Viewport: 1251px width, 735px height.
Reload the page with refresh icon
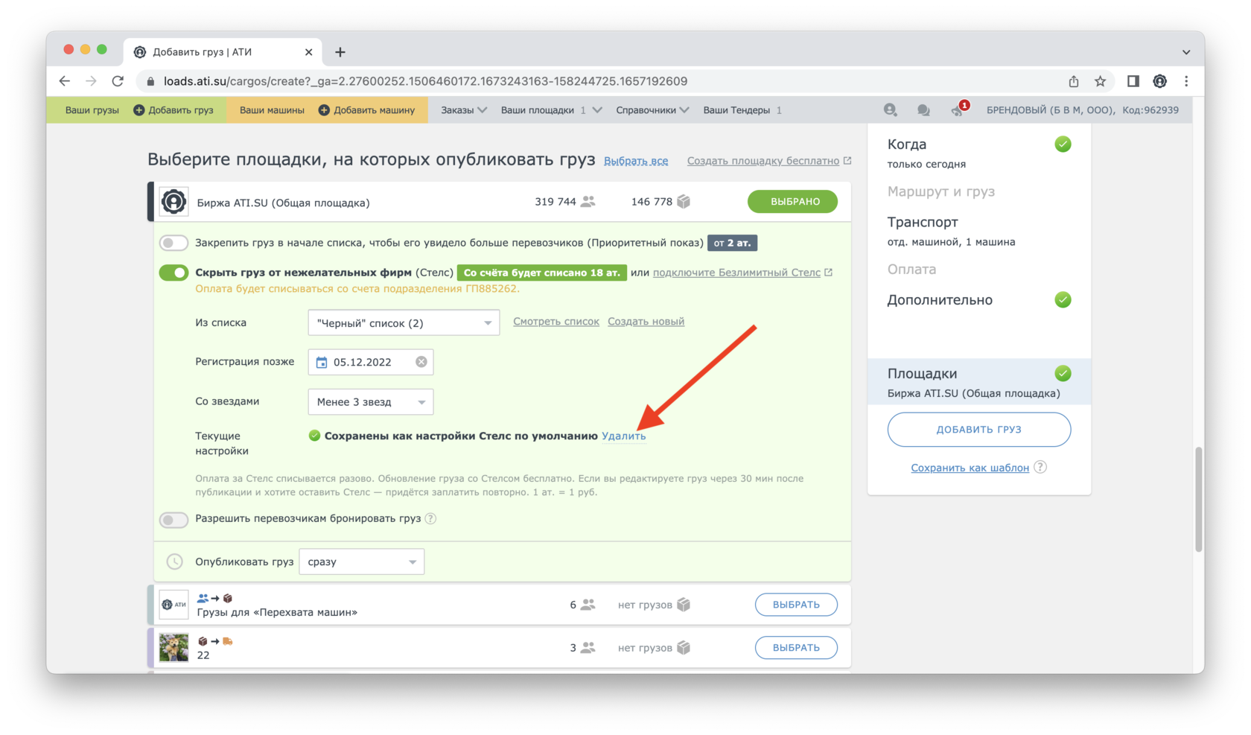point(118,81)
